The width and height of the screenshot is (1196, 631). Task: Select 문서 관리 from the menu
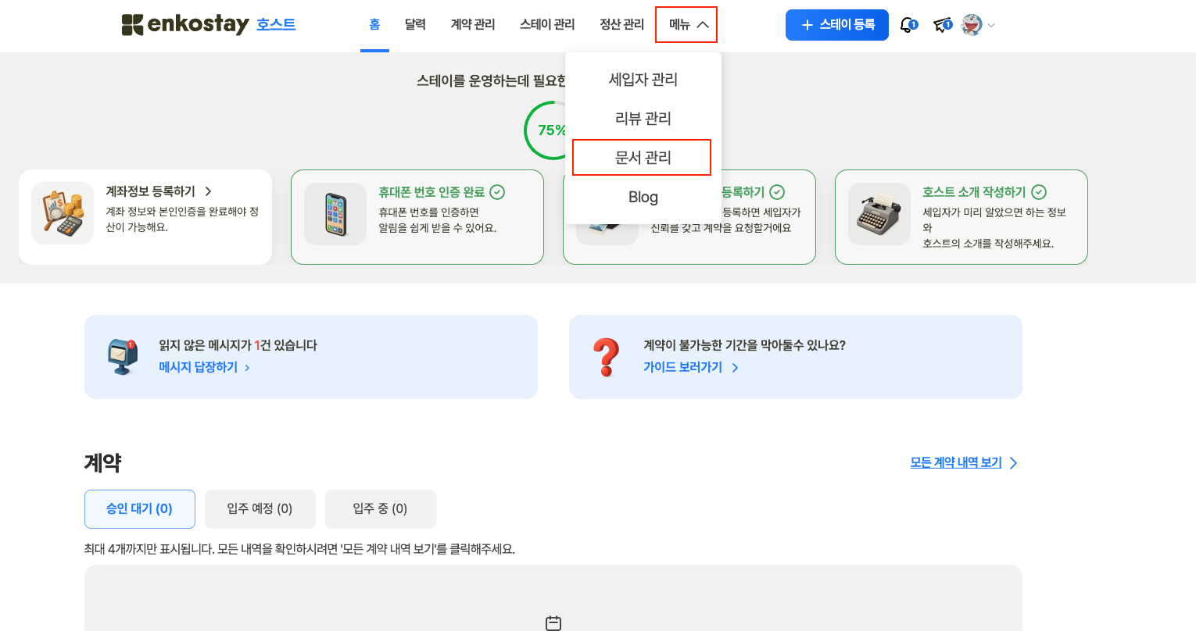click(x=642, y=158)
